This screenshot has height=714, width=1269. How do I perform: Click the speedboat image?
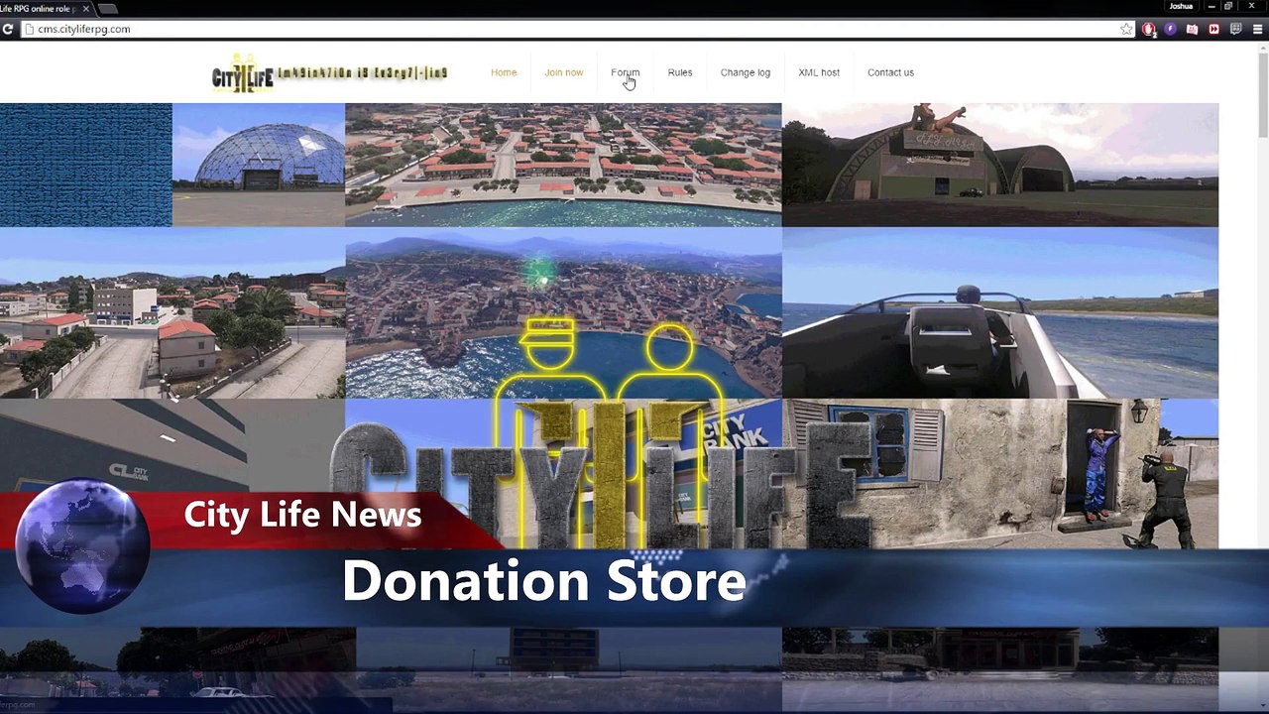click(1000, 313)
